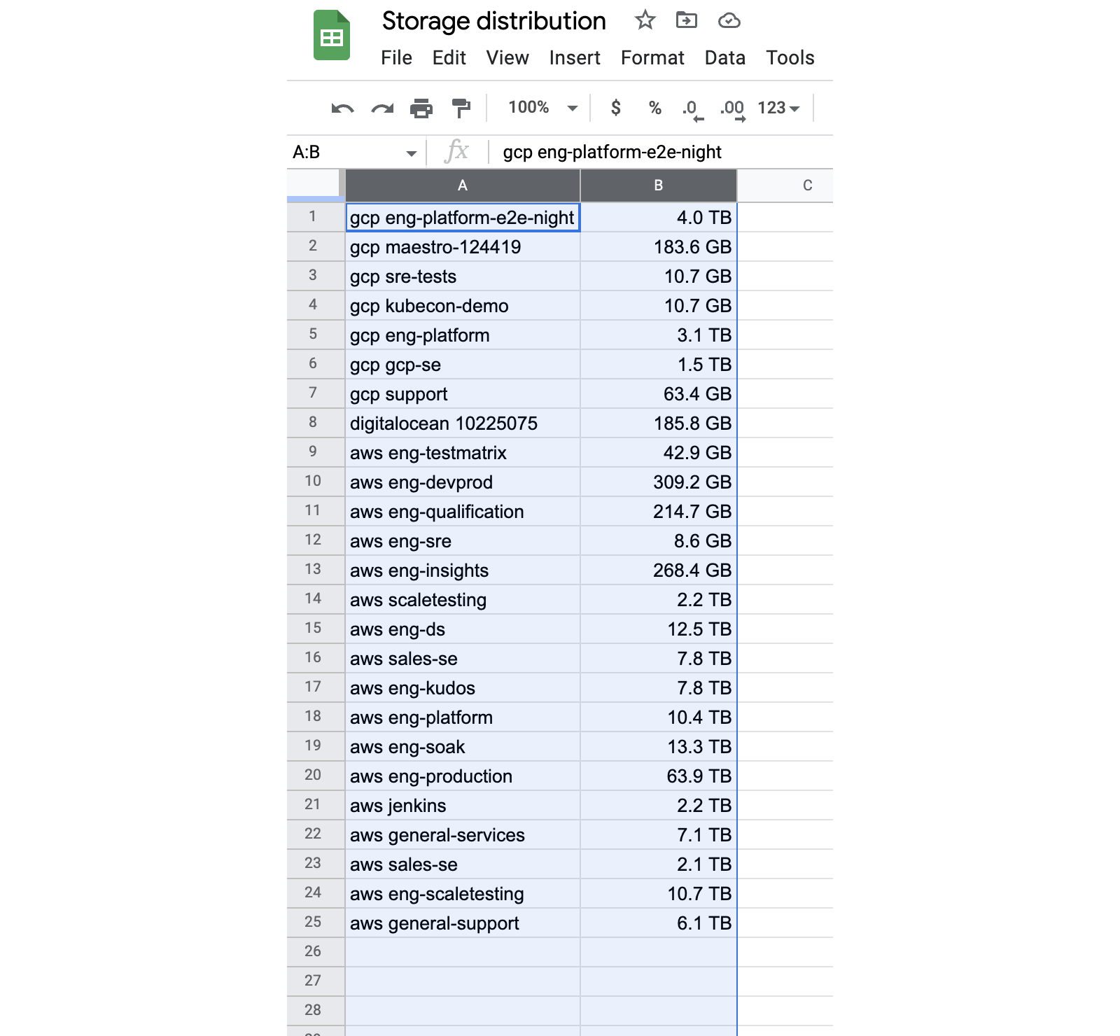Image resolution: width=1120 pixels, height=1036 pixels.
Task: Select cell 'aws eng-soak'
Action: click(x=463, y=746)
